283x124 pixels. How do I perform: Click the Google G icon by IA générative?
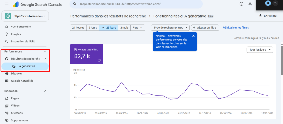point(14,66)
